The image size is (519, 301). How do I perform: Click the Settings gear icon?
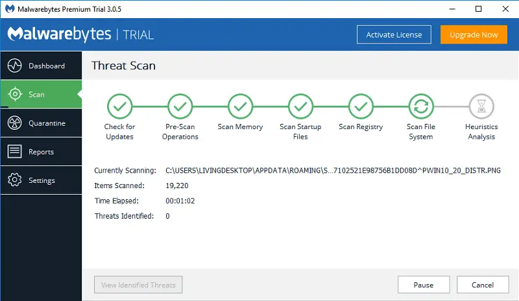pos(14,180)
